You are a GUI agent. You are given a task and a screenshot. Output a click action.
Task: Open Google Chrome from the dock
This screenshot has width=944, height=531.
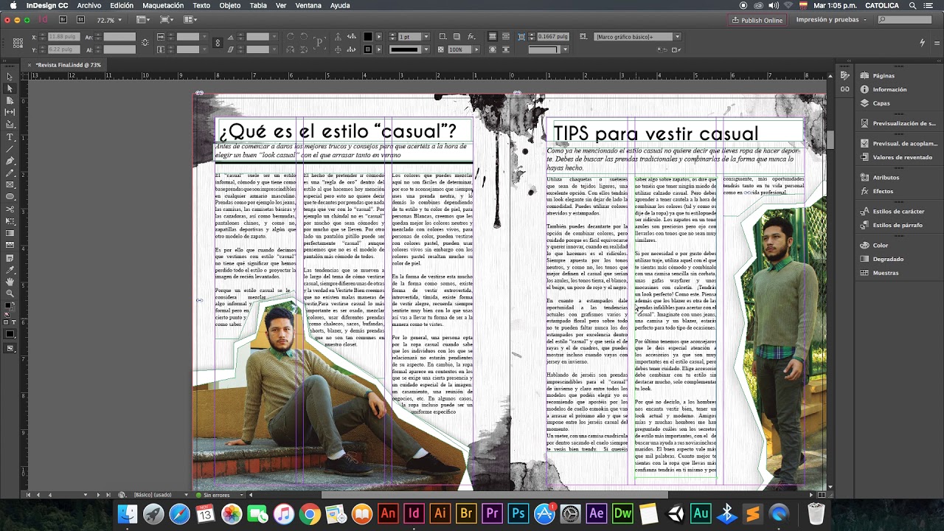tap(310, 513)
